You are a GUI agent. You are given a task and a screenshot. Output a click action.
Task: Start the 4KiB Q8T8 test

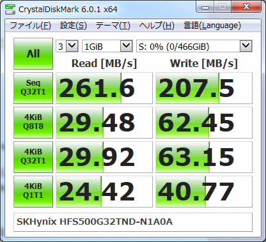pyautogui.click(x=33, y=123)
